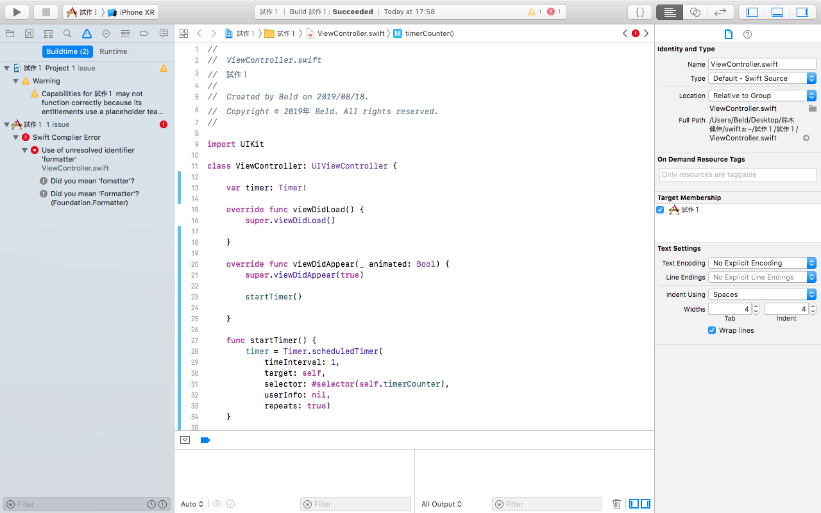The width and height of the screenshot is (821, 513).
Task: Select the Issue navigator warning triangle
Action: [x=86, y=33]
